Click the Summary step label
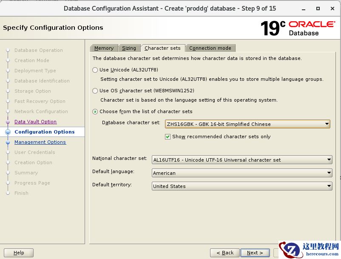The image size is (341, 259). coord(26,173)
